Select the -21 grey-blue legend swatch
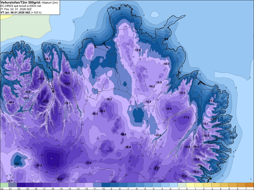 (x=13, y=185)
